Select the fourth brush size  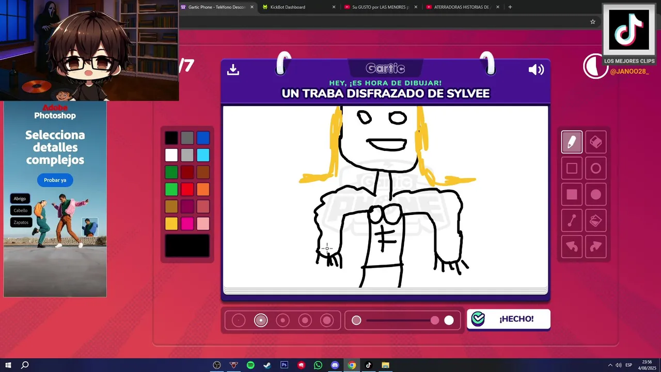click(305, 320)
